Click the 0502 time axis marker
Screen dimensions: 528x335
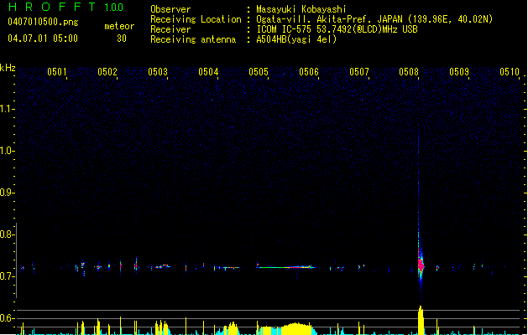point(107,72)
